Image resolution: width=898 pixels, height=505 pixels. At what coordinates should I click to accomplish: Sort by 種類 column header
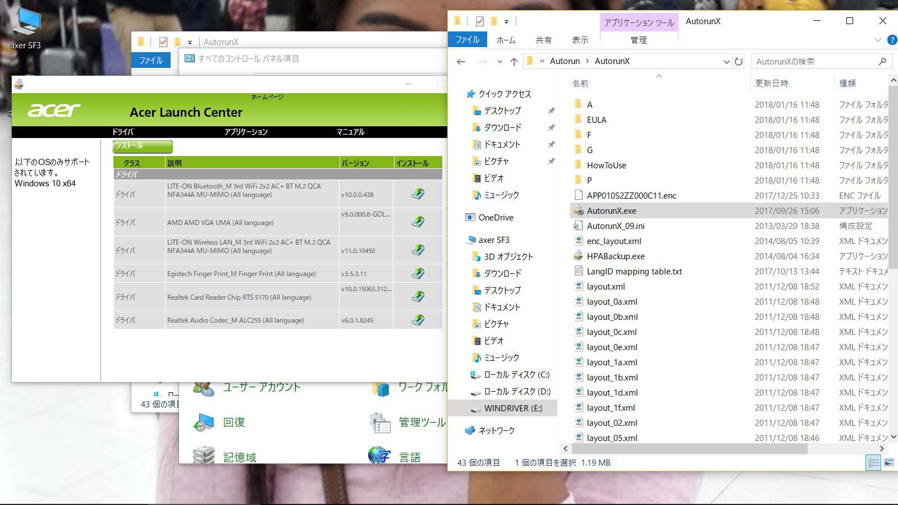[x=847, y=83]
